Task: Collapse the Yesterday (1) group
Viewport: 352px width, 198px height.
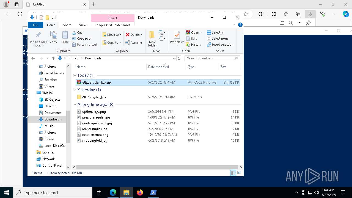Action: coord(75,90)
